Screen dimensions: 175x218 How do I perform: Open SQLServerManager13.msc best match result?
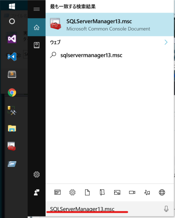coord(110,25)
